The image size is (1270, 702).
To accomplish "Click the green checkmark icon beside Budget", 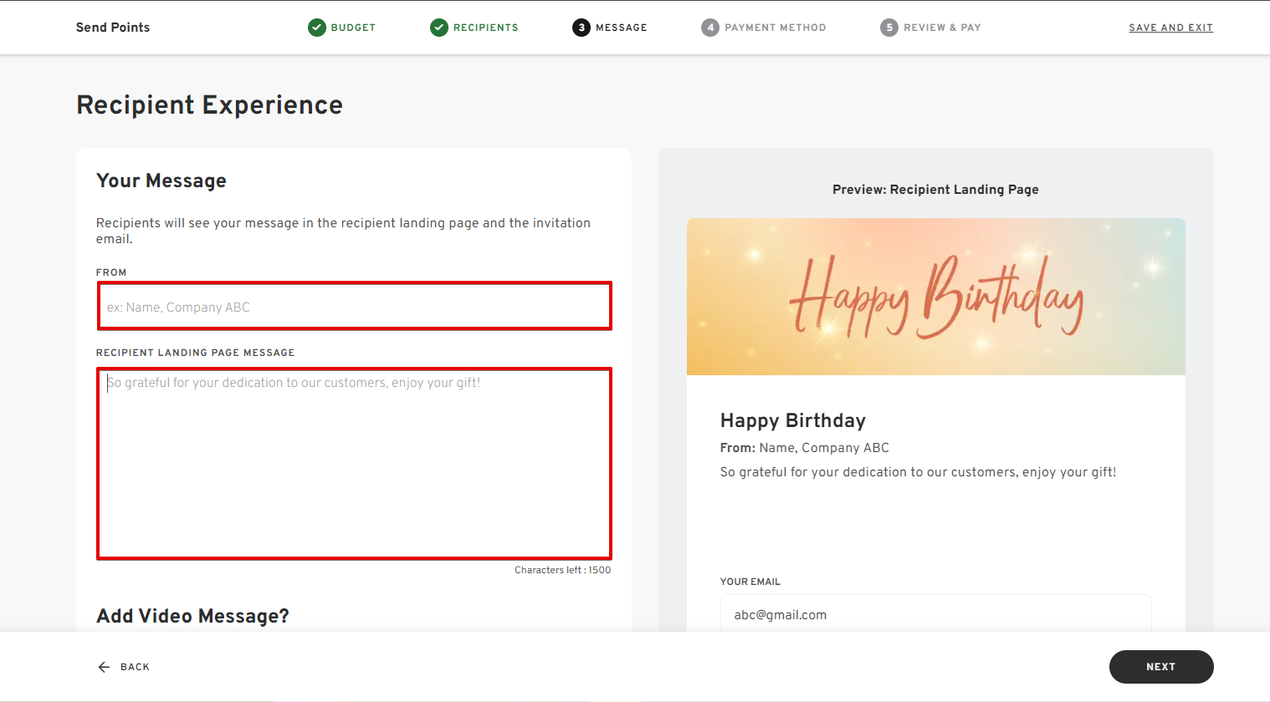I will pos(317,28).
